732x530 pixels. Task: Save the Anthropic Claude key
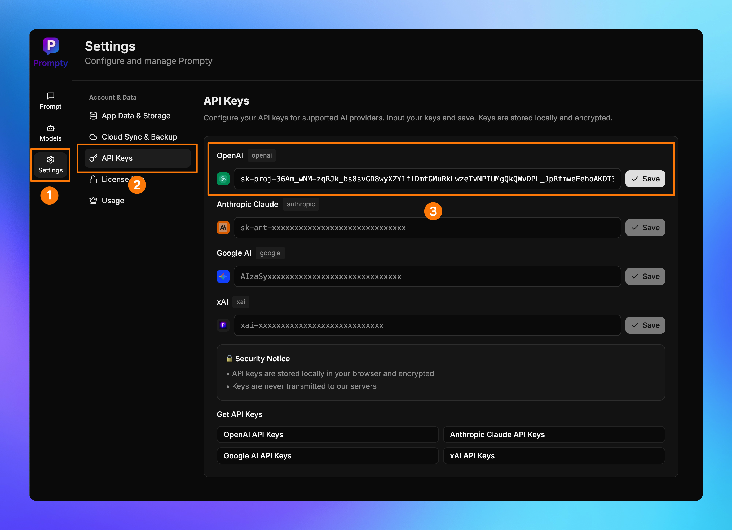point(645,228)
